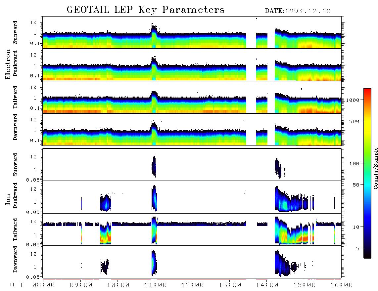Click the 15:00 time axis label
The image size is (378, 291).
(305, 285)
